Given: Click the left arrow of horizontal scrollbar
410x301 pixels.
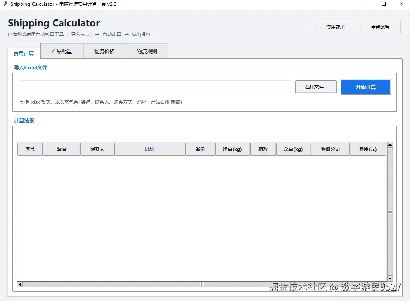Looking at the screenshot, I should [x=19, y=284].
